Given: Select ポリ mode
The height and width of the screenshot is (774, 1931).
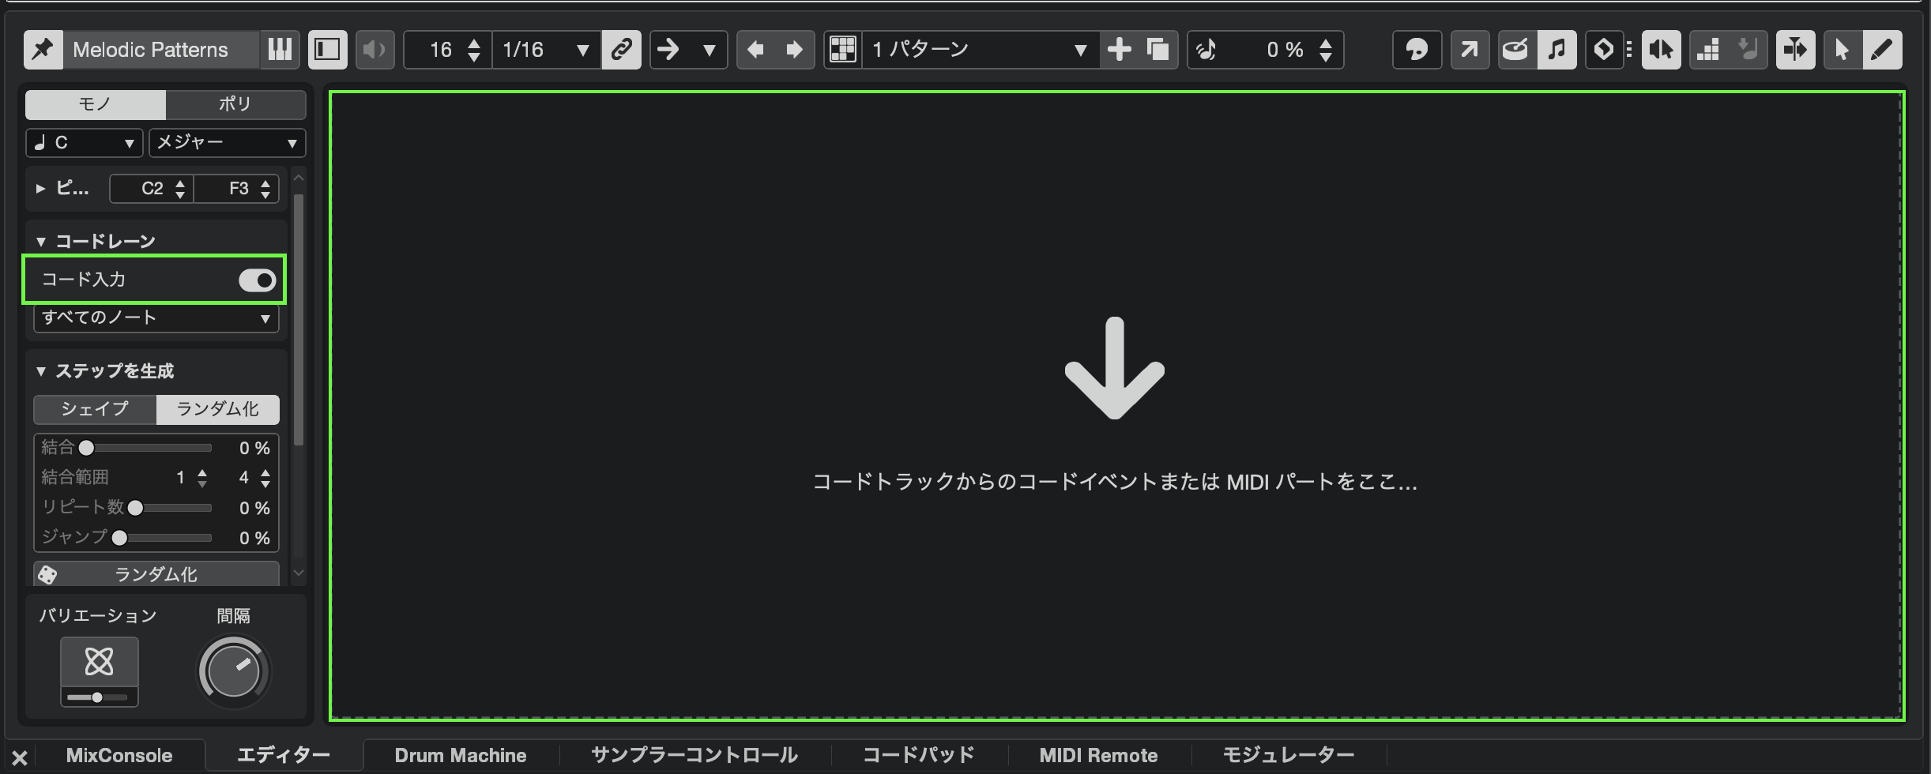Looking at the screenshot, I should 235,103.
